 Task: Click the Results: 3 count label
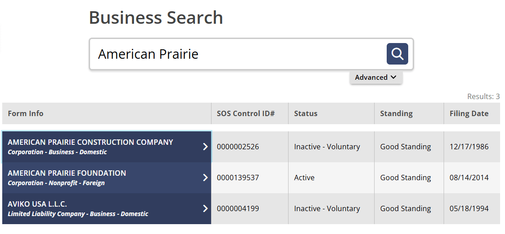pos(483,96)
